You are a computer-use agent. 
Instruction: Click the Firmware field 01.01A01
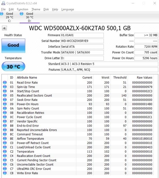pyautogui.click(x=82, y=35)
